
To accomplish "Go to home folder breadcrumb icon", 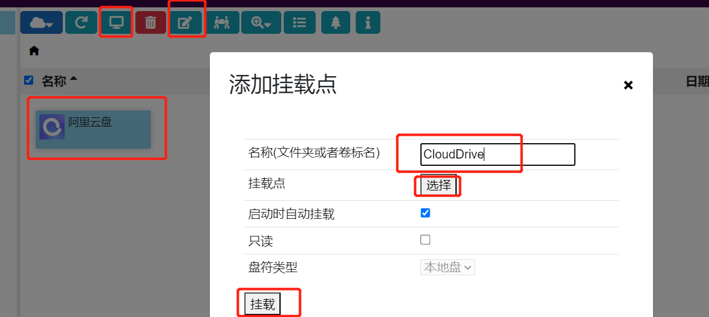I will point(34,51).
